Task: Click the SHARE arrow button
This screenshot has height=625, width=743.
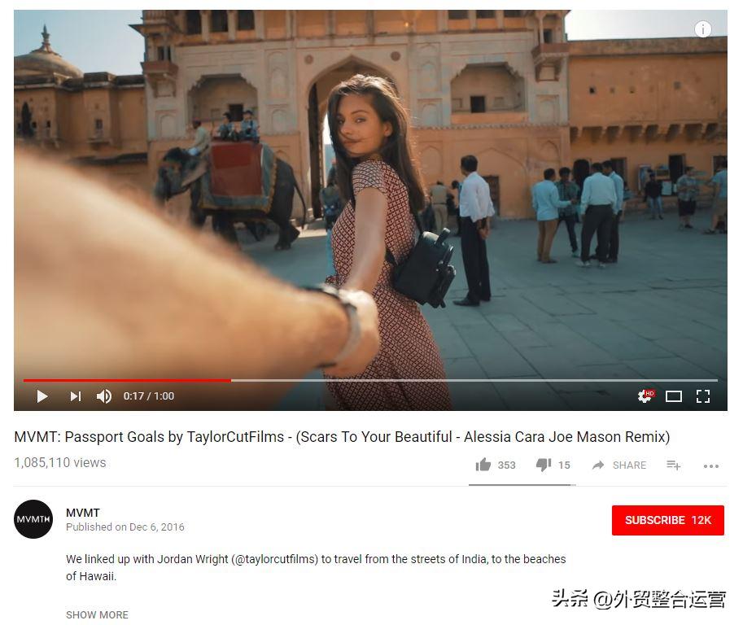Action: [x=618, y=465]
